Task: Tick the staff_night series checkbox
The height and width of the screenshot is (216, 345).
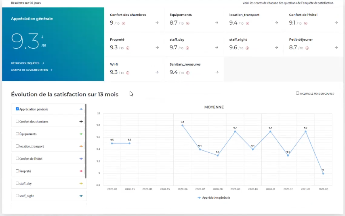Action: pos(17,195)
